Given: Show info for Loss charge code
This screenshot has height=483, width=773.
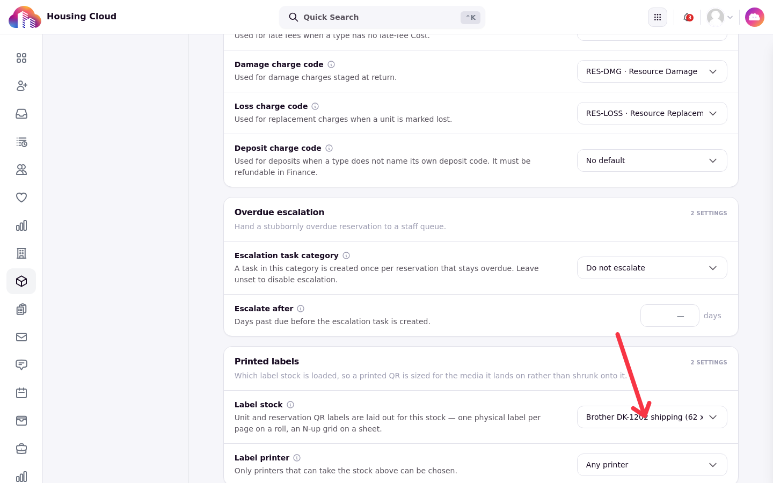Looking at the screenshot, I should click(x=315, y=106).
